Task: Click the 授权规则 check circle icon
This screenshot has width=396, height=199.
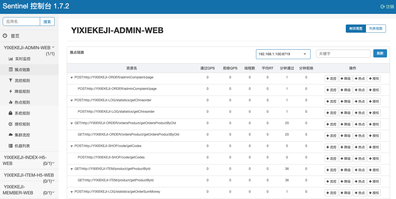Action: click(11, 124)
